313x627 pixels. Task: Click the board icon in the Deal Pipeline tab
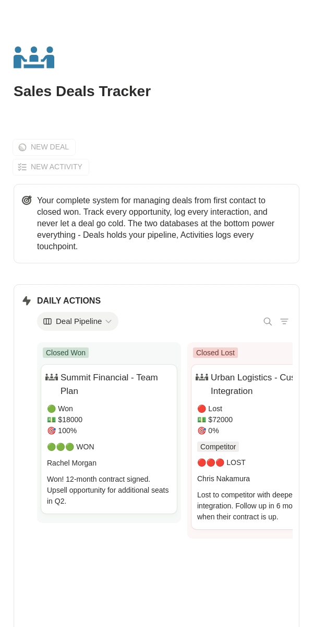47,321
